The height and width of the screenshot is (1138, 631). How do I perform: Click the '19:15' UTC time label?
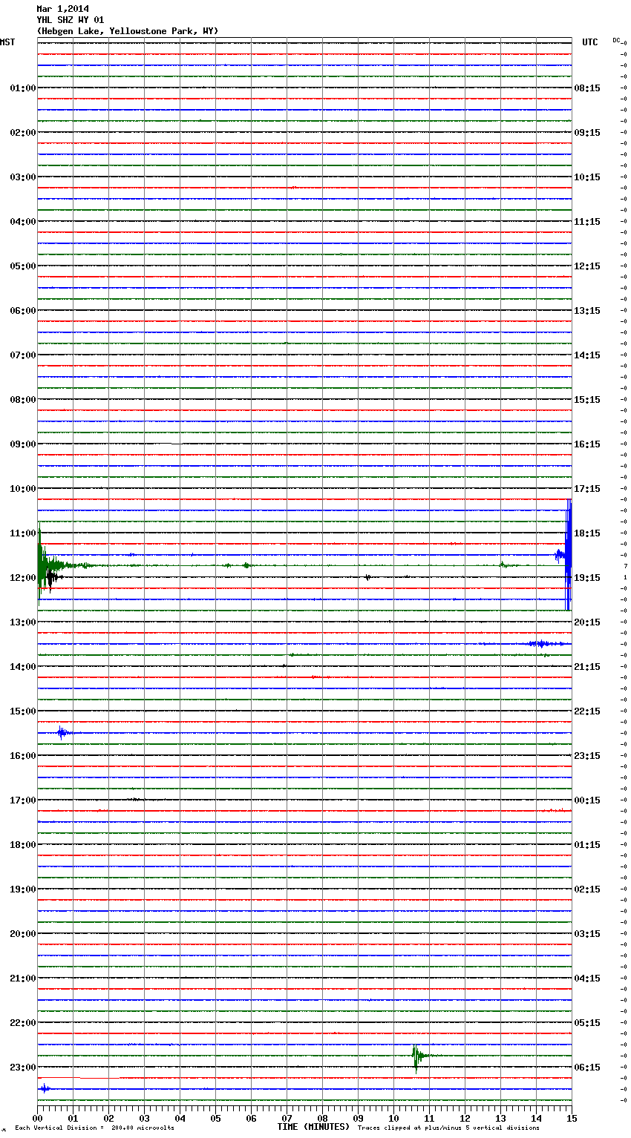(x=587, y=578)
